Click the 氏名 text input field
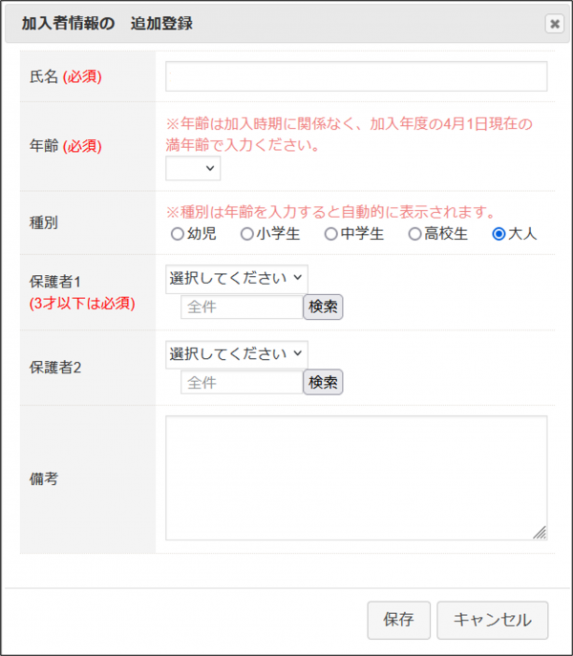573x656 pixels. coord(356,76)
